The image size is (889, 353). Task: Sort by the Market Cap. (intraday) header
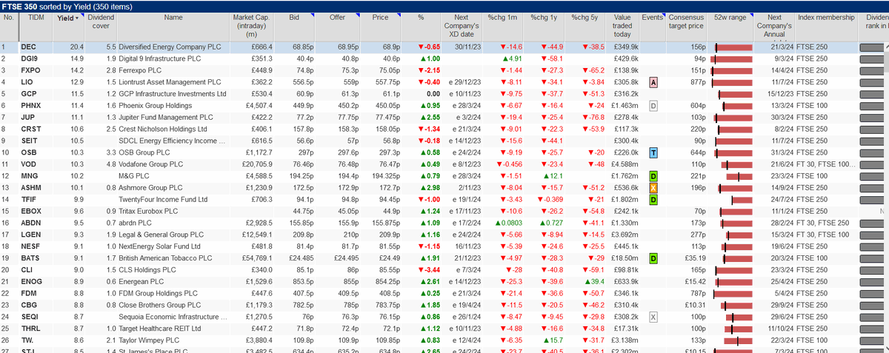(x=252, y=25)
